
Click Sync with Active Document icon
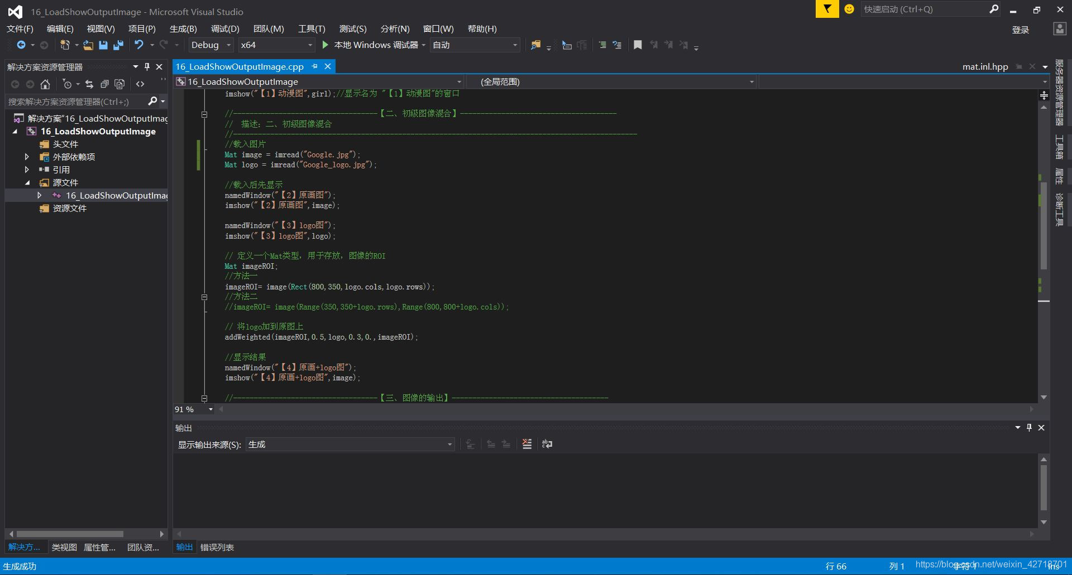pos(89,84)
